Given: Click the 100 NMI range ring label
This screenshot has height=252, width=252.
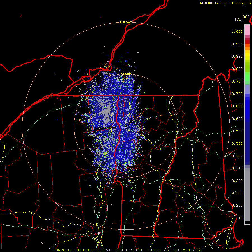Looking at the screenshot, I should [126, 22].
